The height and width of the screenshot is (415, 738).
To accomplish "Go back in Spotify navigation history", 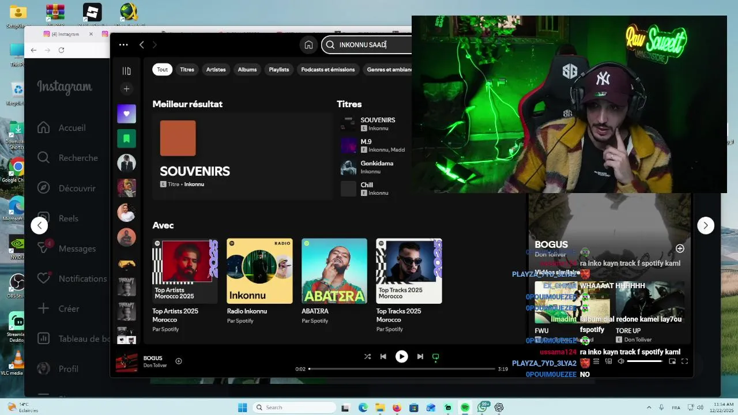I will (x=141, y=44).
